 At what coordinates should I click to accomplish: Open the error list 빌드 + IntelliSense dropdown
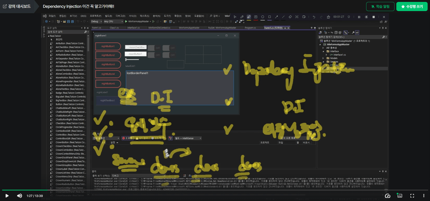point(188,138)
